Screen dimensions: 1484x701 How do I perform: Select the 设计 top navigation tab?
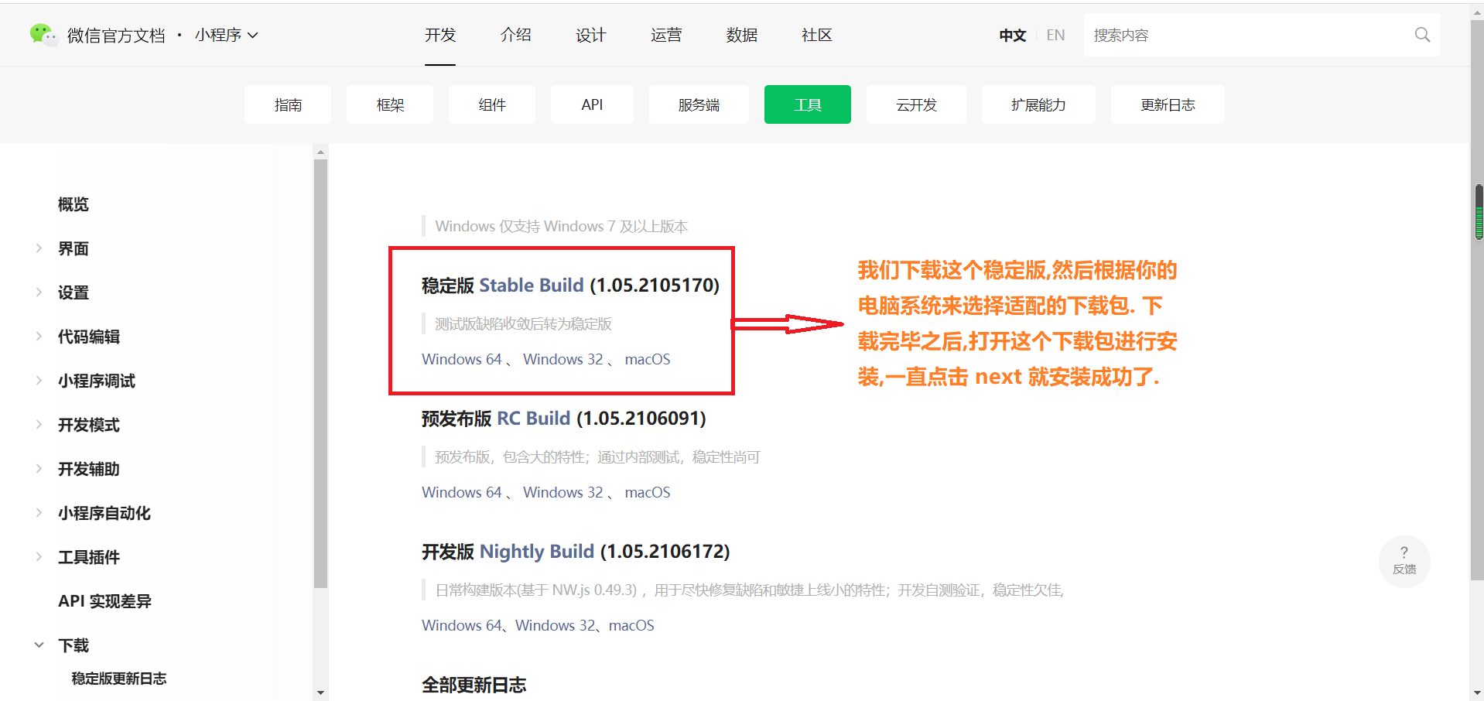pyautogui.click(x=590, y=35)
